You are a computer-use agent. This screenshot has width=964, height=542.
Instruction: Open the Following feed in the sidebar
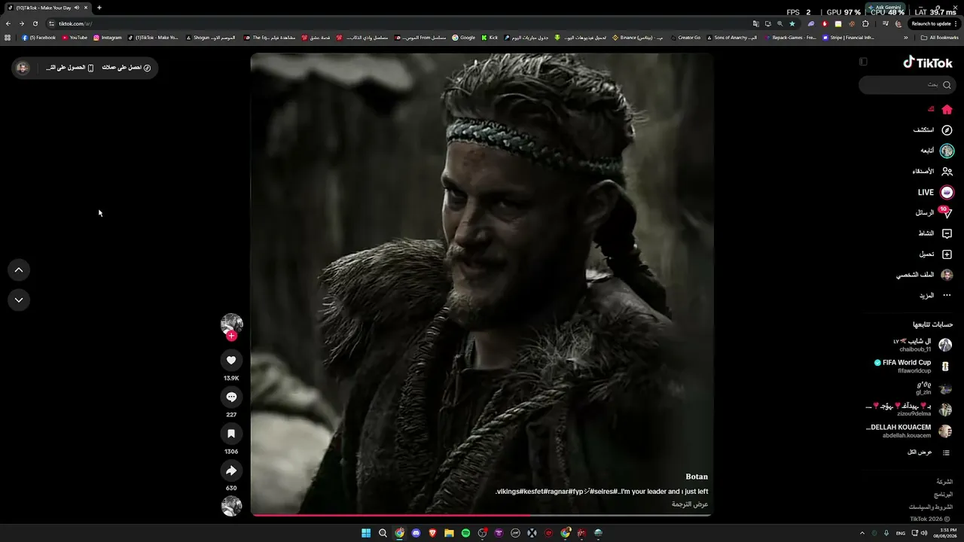coord(935,151)
